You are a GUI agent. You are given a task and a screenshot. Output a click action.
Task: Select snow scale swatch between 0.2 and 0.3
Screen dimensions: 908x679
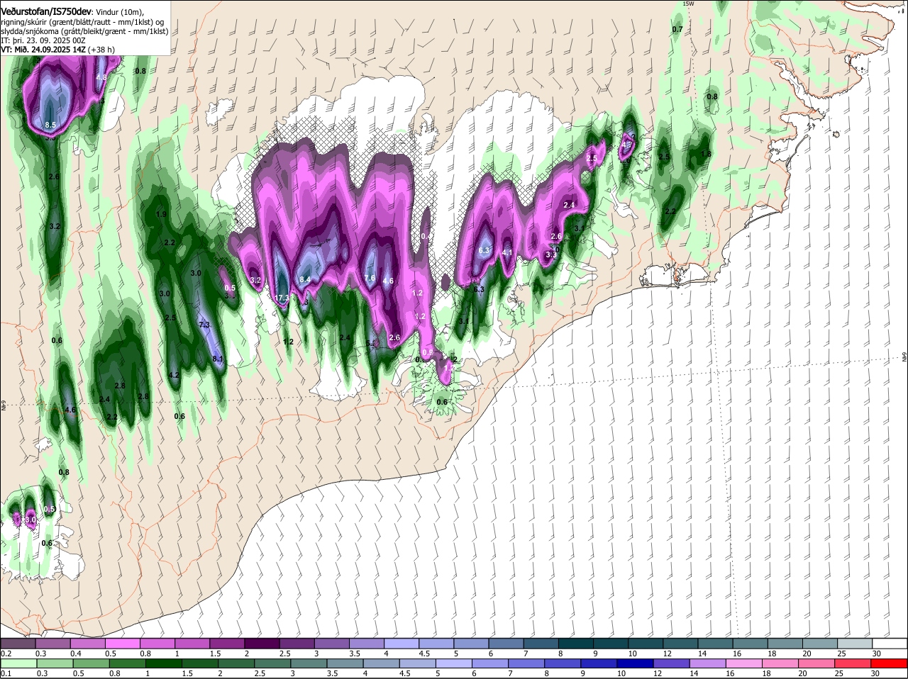(18, 643)
